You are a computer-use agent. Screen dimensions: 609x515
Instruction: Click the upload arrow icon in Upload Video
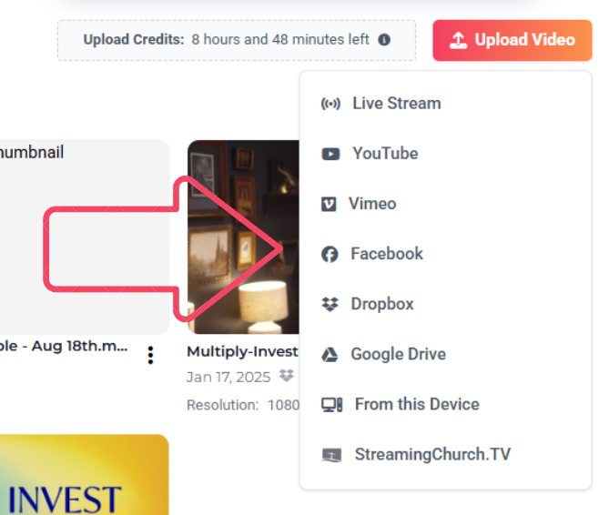(x=458, y=40)
